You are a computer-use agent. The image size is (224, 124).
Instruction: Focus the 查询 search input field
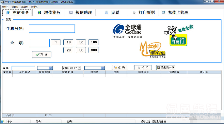[x=23, y=68]
